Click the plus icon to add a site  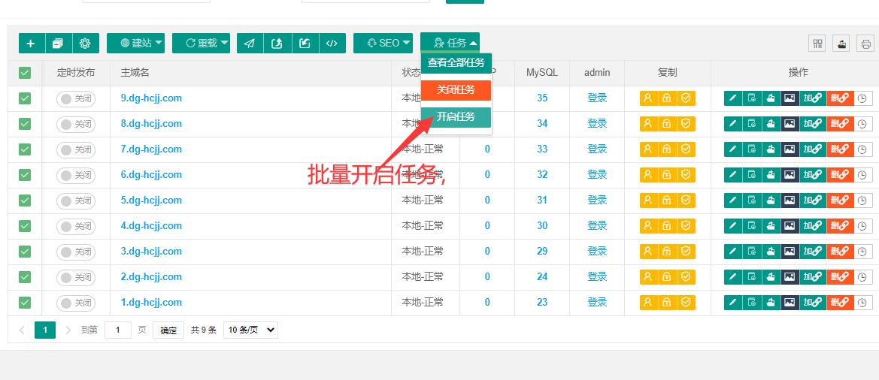pyautogui.click(x=32, y=43)
